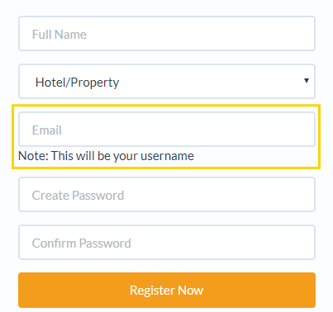Place cursor in the username email box
The width and height of the screenshot is (333, 312).
pyautogui.click(x=167, y=130)
